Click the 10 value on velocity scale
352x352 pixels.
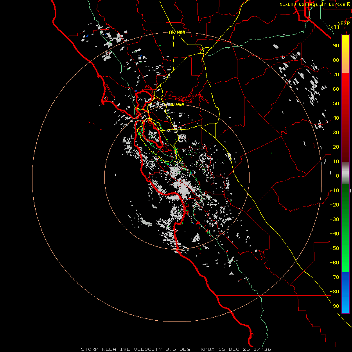[336, 162]
